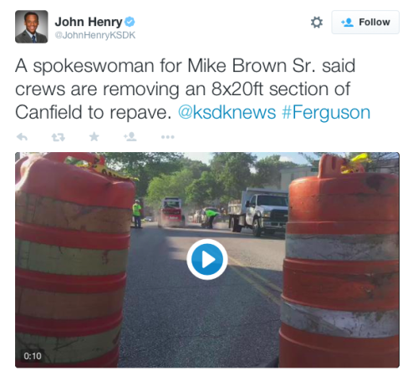Open the @ksdknews mention link

(x=227, y=113)
